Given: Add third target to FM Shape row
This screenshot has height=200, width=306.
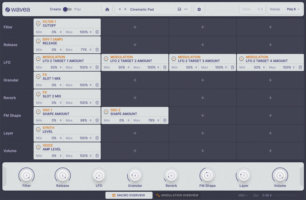Looking at the screenshot, I should pyautogui.click(x=203, y=115).
